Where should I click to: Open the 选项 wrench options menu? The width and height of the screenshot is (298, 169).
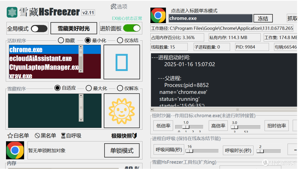(118, 6)
